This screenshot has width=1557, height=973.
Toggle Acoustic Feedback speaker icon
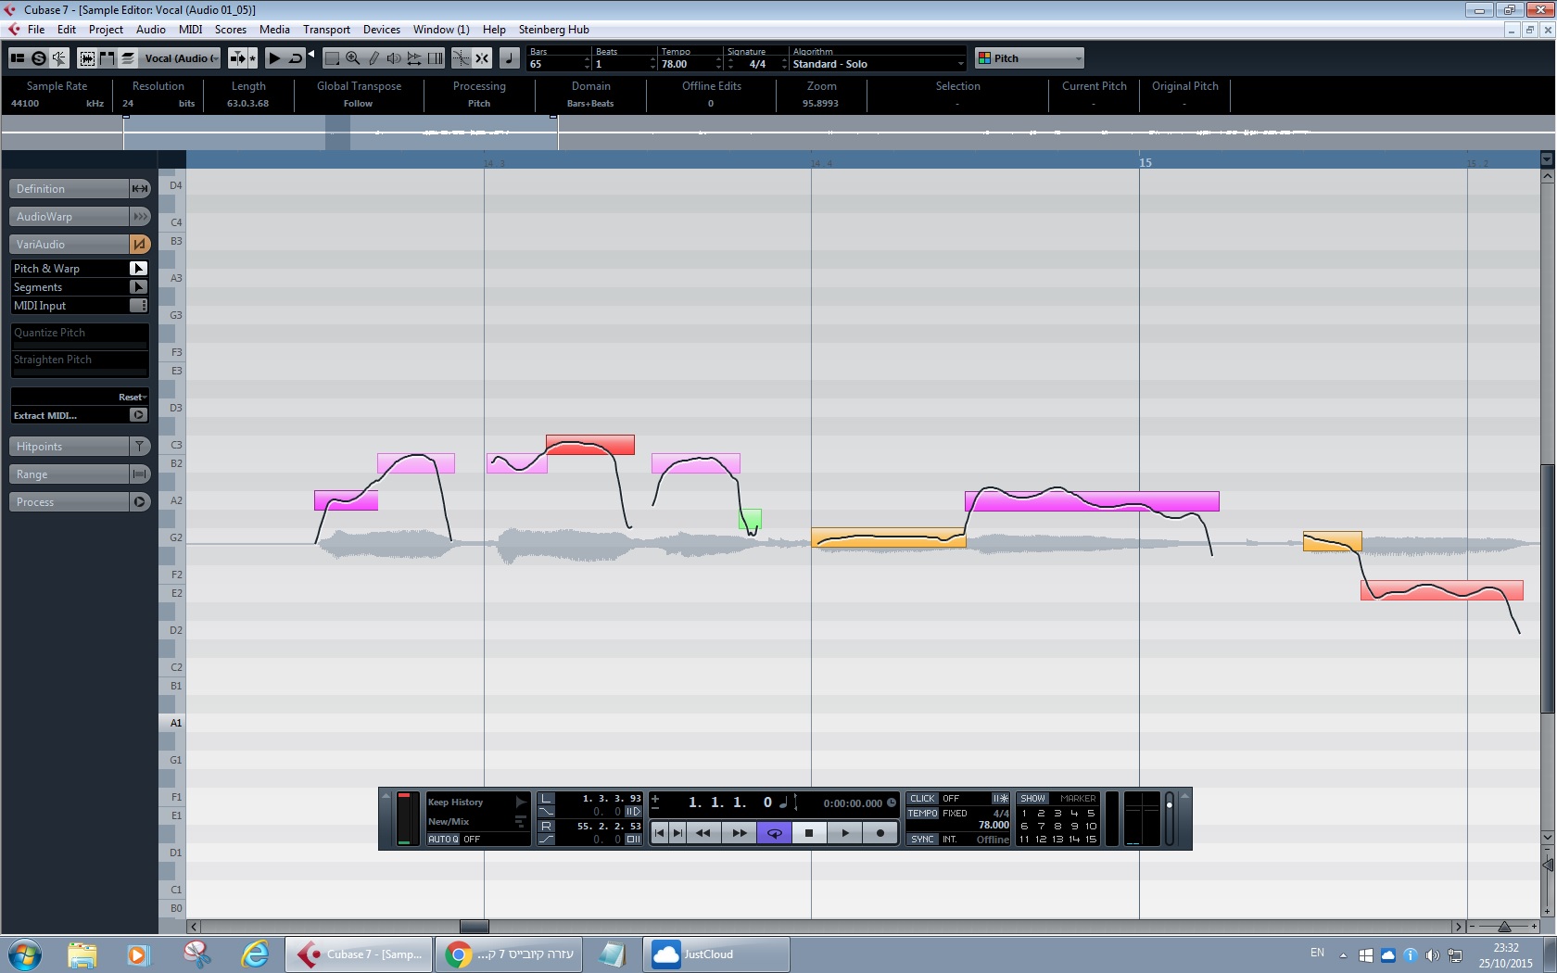[x=59, y=58]
